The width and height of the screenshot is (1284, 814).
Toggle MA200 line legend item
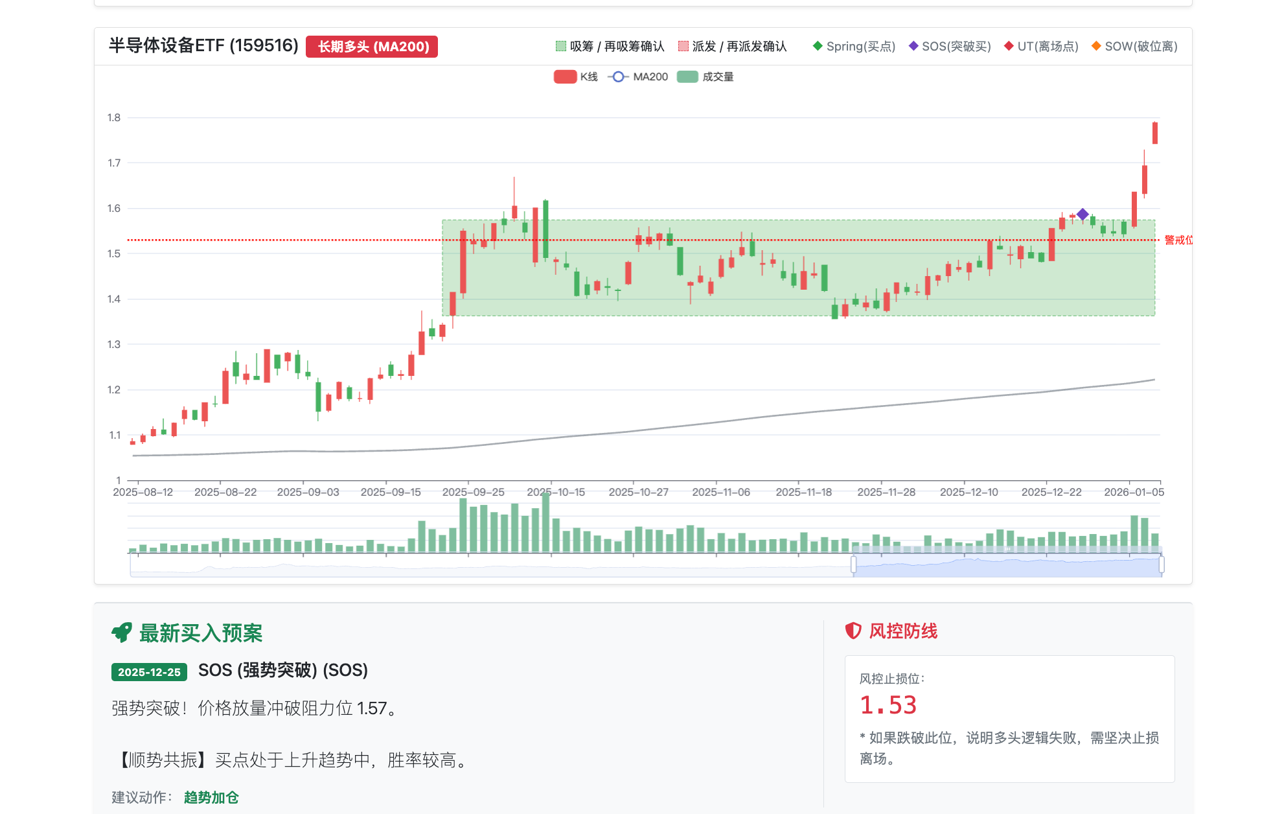coord(619,76)
